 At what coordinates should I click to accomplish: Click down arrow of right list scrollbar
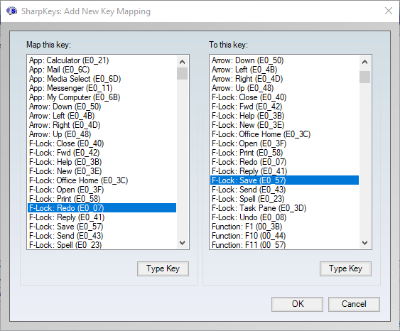364,242
